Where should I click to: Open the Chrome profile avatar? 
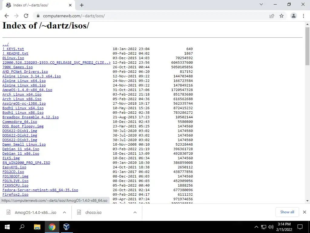point(294,16)
